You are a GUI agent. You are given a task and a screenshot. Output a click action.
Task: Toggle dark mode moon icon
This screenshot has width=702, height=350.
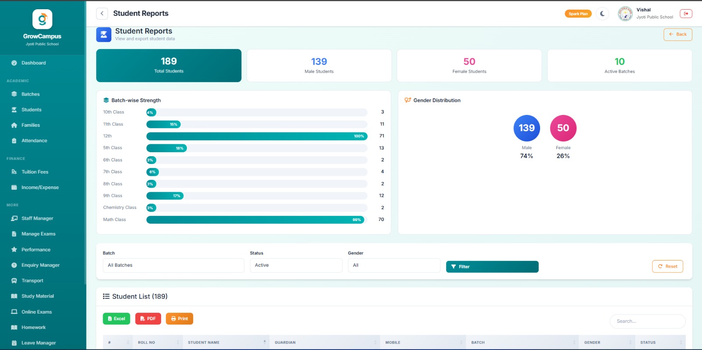coord(602,14)
